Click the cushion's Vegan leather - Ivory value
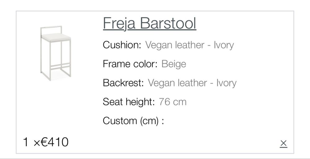The width and height of the screenshot is (310, 159). [189, 45]
